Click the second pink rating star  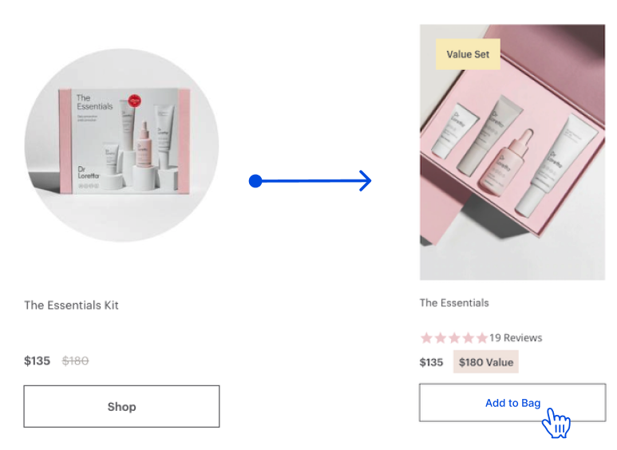pyautogui.click(x=441, y=337)
